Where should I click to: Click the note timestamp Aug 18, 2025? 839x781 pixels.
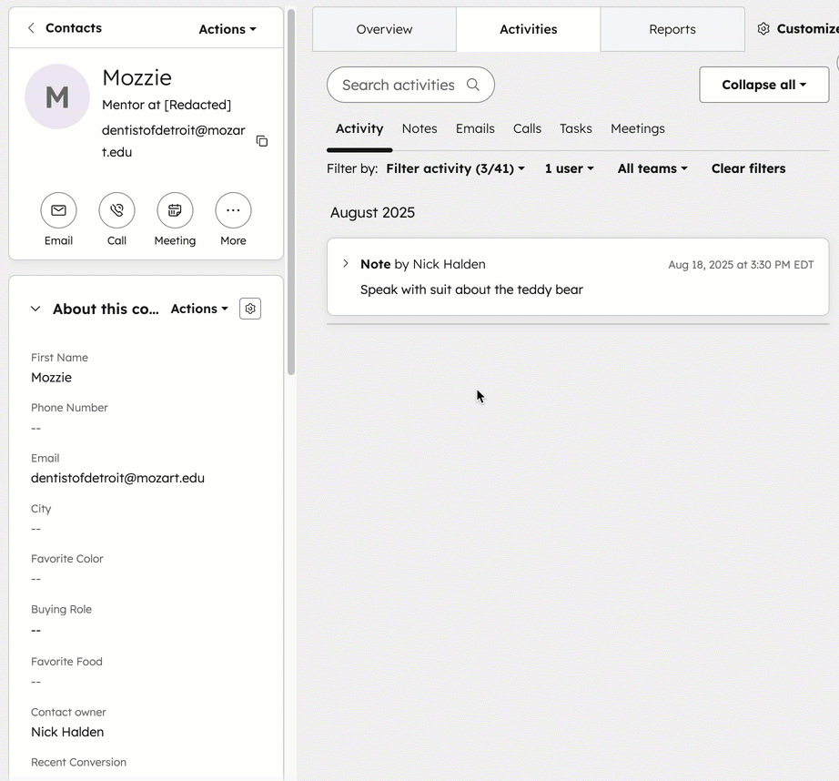(x=741, y=265)
